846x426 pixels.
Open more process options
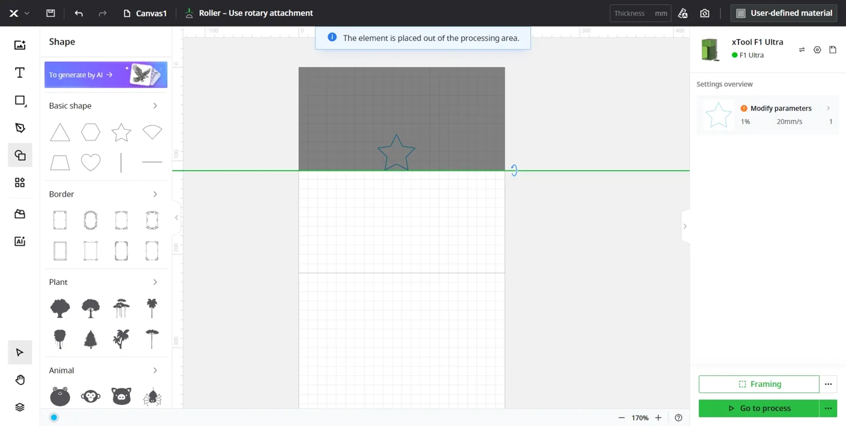pos(828,409)
